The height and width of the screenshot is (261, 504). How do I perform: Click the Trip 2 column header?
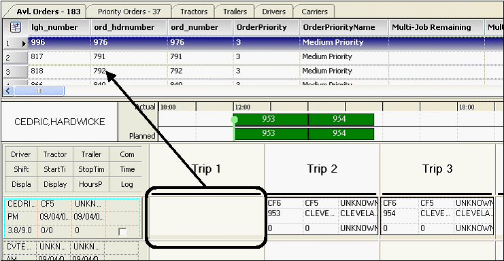[322, 169]
